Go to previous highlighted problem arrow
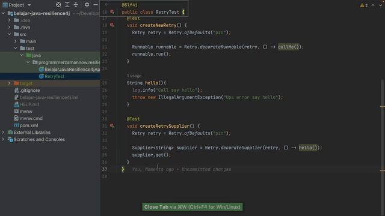Viewport: 385px width, 216px height. [x=373, y=5]
